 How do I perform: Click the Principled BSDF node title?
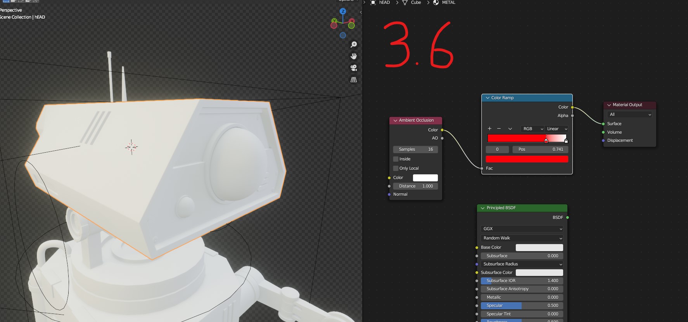point(501,208)
